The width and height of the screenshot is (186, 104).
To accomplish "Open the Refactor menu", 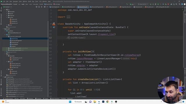I will pos(25,1).
